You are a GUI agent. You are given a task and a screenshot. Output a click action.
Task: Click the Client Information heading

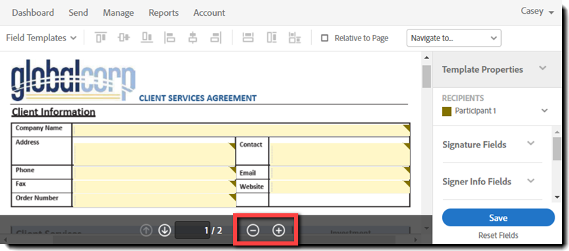[x=53, y=112]
